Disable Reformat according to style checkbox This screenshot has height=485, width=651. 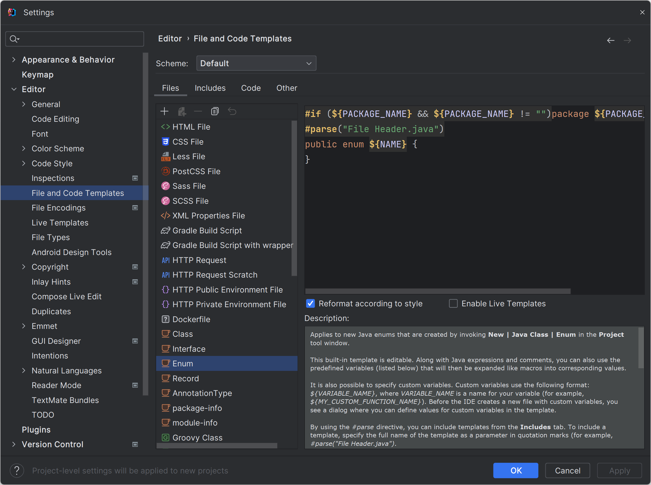pos(310,303)
